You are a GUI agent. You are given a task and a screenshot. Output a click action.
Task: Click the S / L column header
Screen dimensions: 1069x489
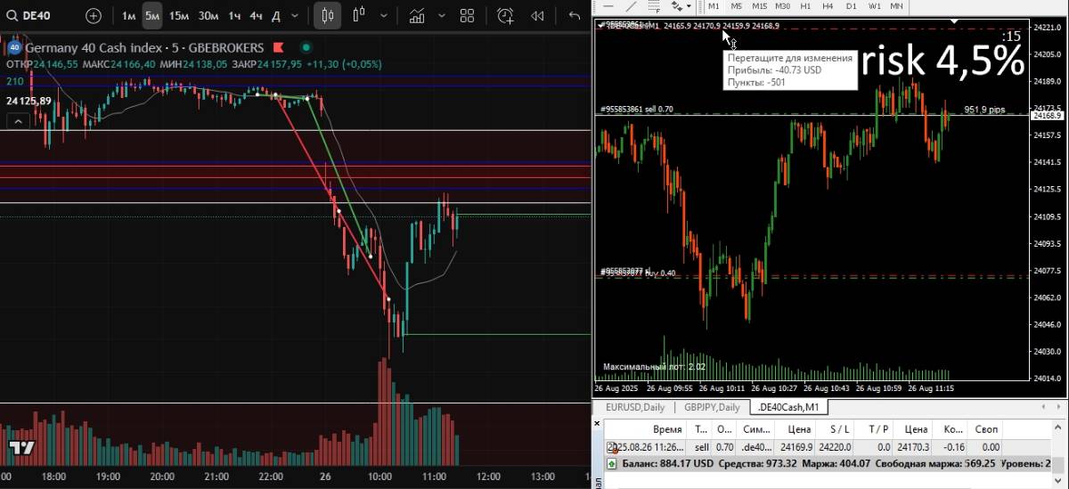tap(839, 429)
